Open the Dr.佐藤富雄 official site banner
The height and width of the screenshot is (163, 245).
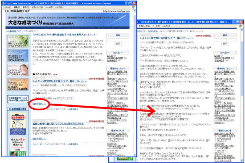(x=18, y=99)
